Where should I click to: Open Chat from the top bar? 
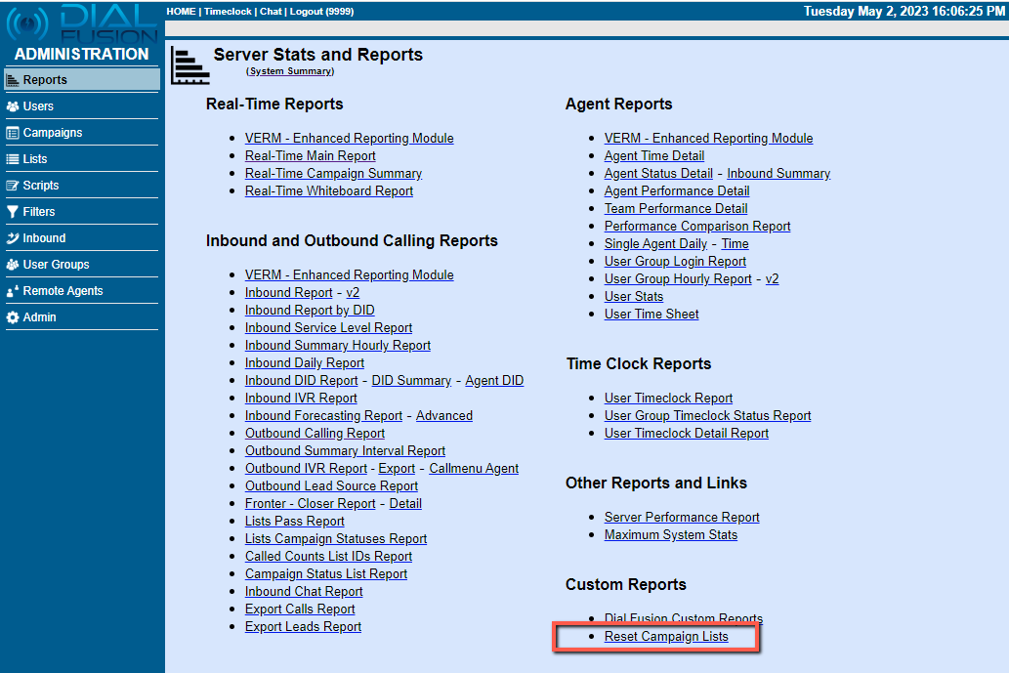pyautogui.click(x=271, y=12)
